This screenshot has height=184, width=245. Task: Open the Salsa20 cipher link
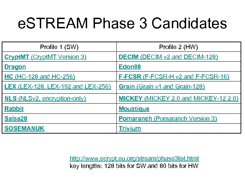(x=16, y=119)
